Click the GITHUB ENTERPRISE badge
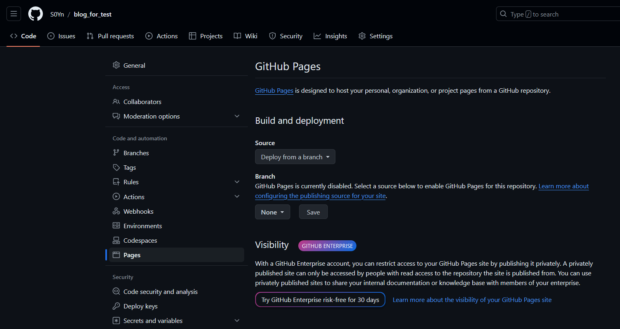This screenshot has height=329, width=620. 327,246
